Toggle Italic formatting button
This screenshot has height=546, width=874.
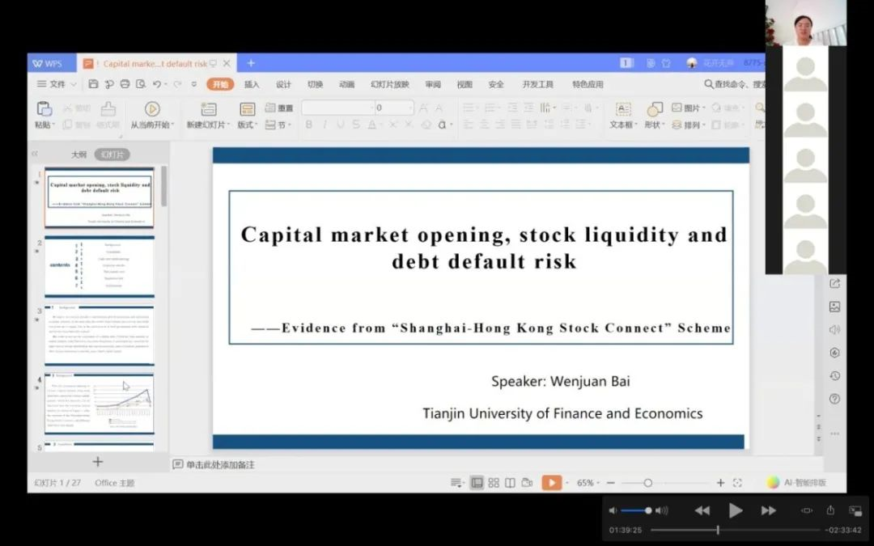tap(325, 125)
